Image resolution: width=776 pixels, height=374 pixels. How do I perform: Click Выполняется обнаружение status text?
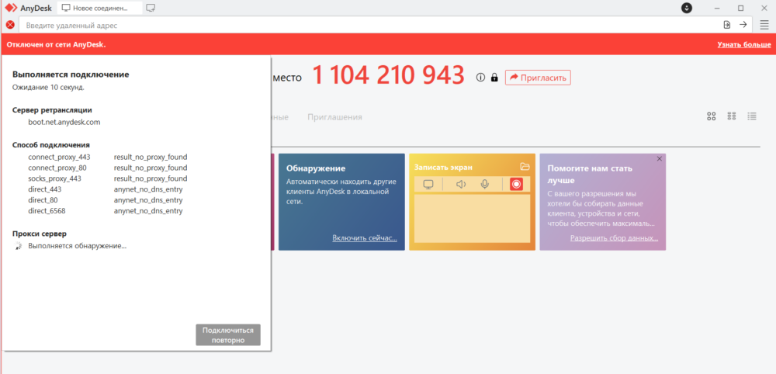point(77,246)
